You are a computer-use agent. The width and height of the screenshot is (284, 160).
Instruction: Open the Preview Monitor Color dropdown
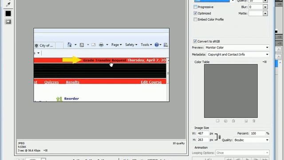tap(237, 48)
